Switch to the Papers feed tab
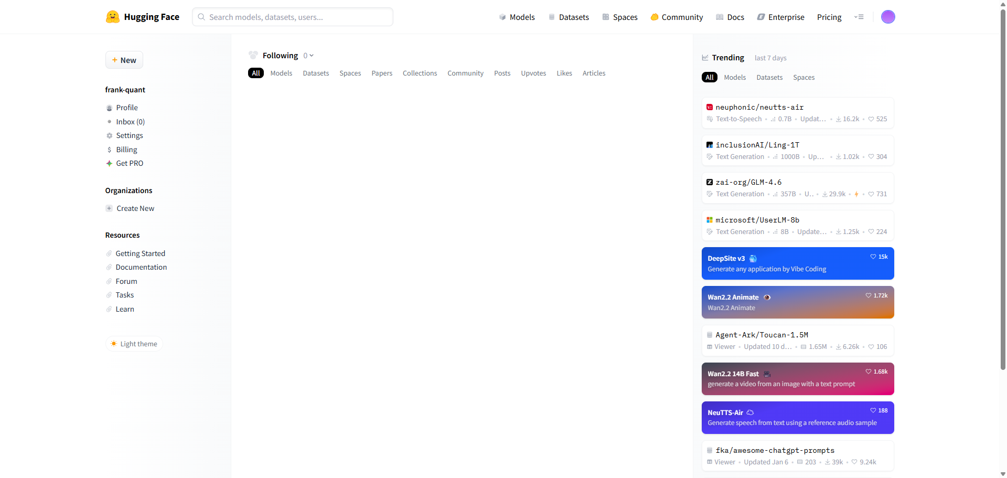Image resolution: width=1007 pixels, height=478 pixels. (382, 73)
